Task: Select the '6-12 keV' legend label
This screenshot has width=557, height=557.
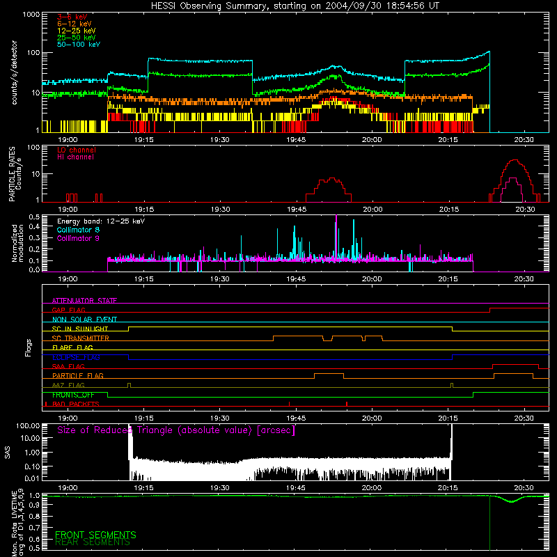Action: (74, 24)
